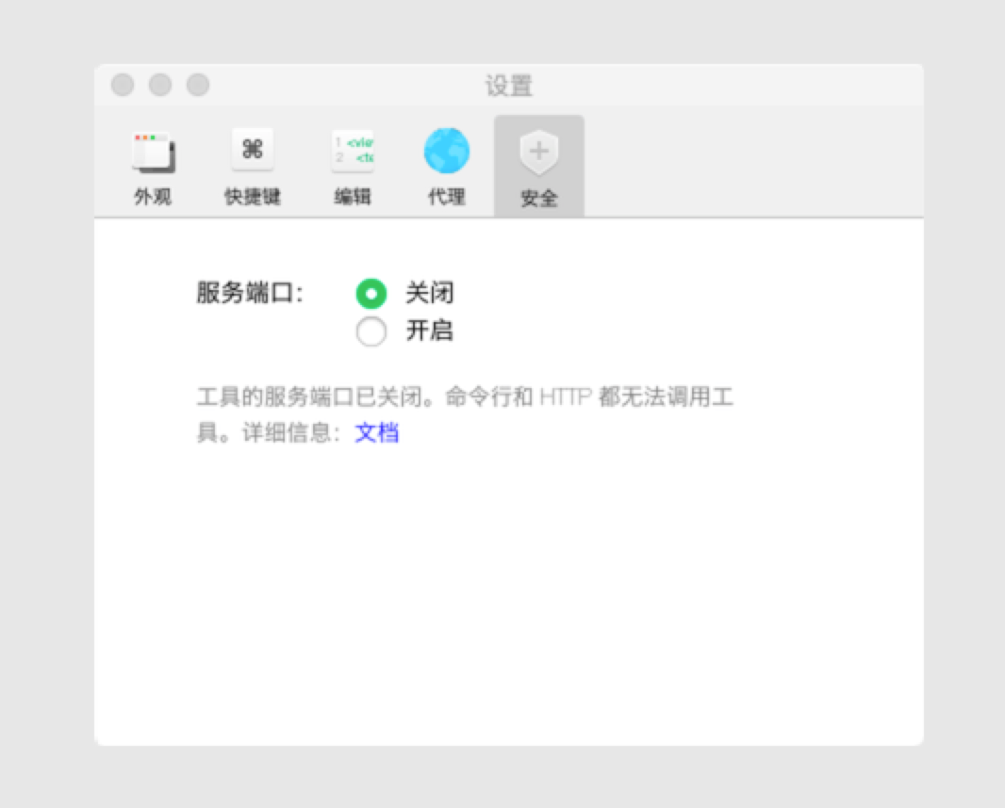
Task: Switch to the 代理 settings tab
Action: (x=445, y=165)
